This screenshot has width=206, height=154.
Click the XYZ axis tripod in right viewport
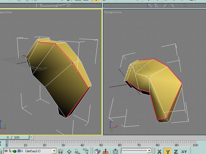point(113,126)
